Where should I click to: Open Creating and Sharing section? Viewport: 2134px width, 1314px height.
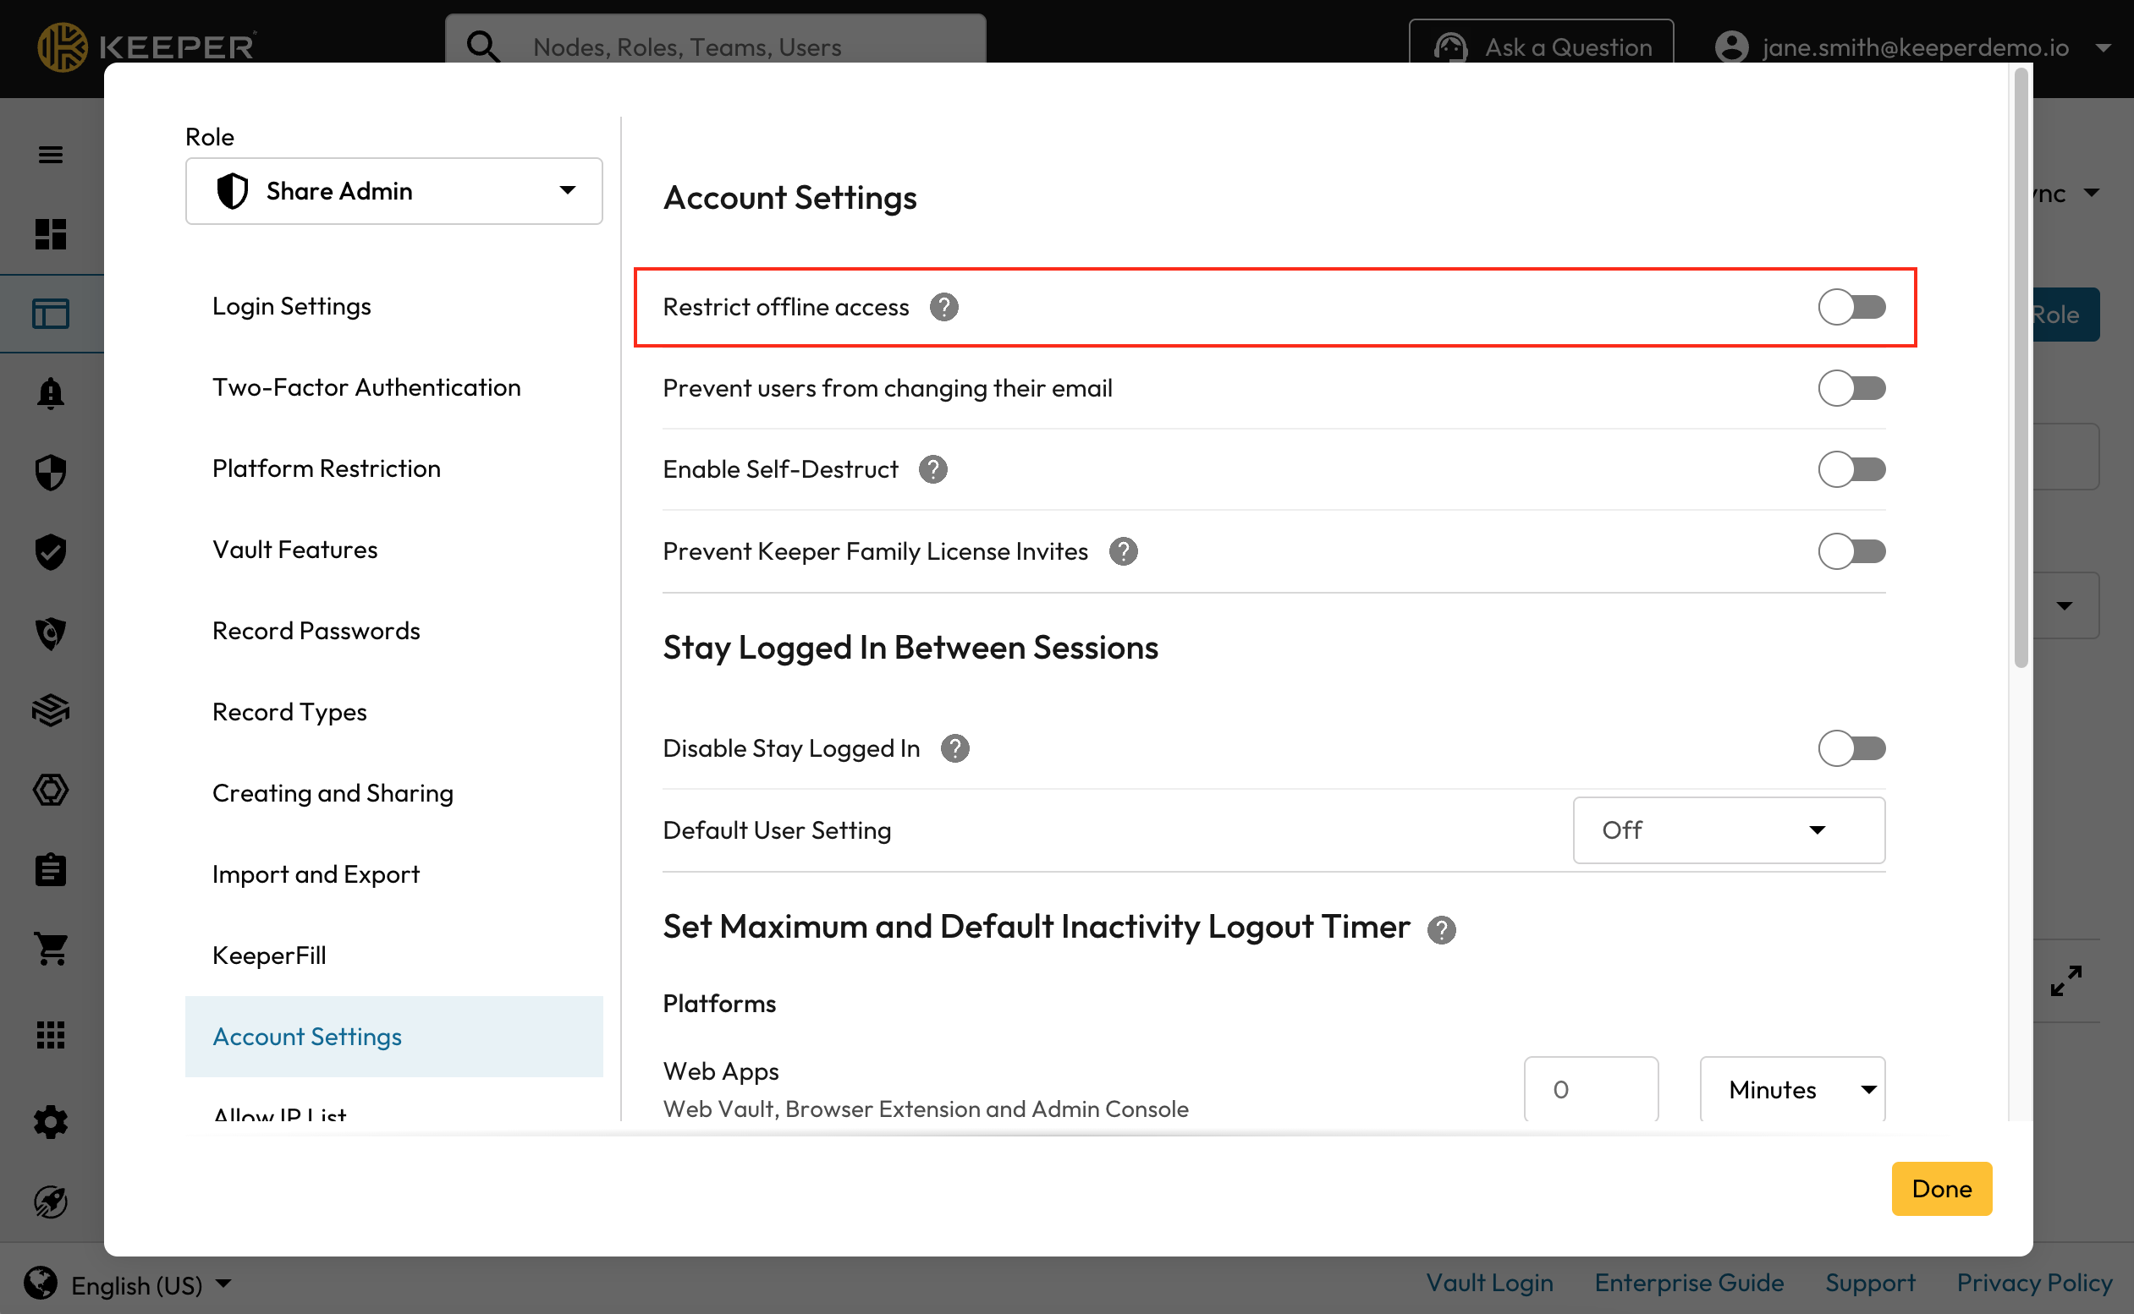333,792
